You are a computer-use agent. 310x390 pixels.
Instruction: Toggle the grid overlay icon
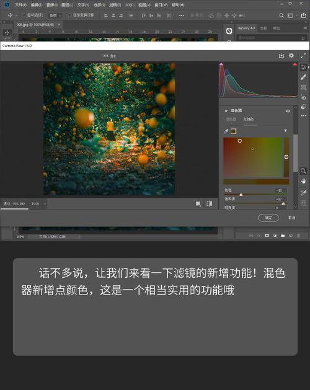303,203
